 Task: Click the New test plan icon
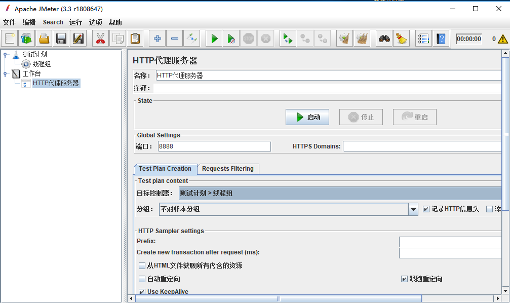(x=10, y=39)
